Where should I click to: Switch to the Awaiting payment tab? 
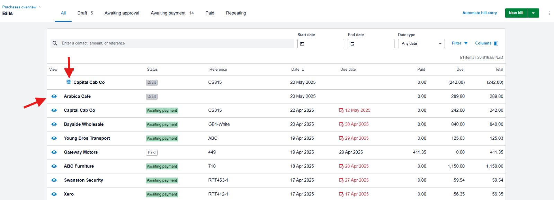click(x=172, y=13)
